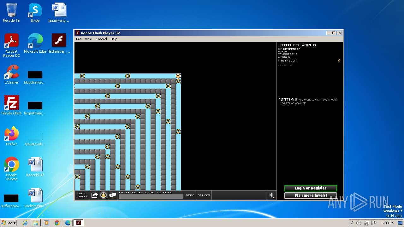Click the yellow smiley player character
The height and width of the screenshot is (227, 404).
(178, 76)
